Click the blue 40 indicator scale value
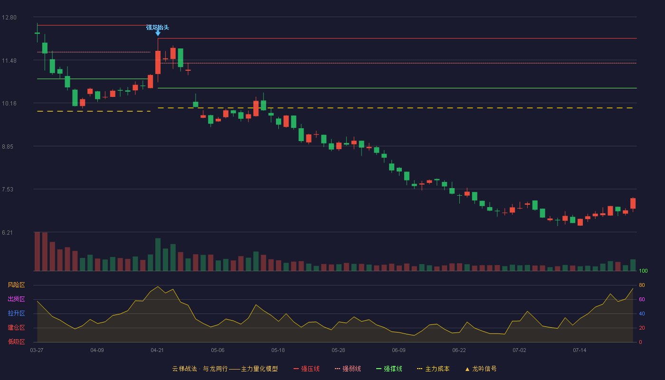 pos(641,313)
